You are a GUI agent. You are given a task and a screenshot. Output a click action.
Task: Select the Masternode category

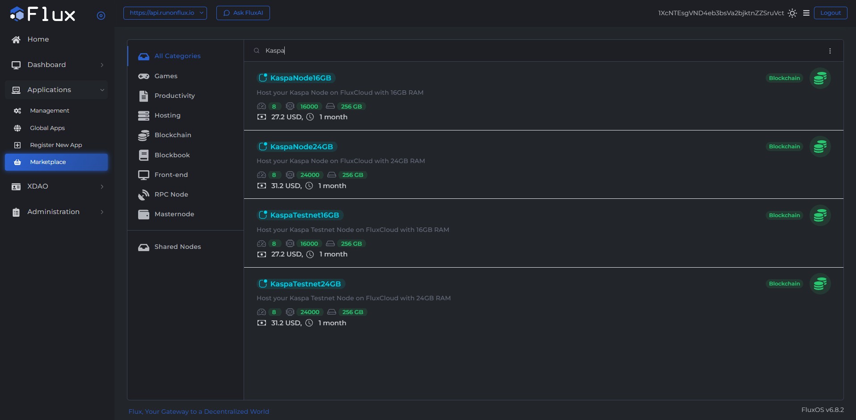pyautogui.click(x=174, y=214)
